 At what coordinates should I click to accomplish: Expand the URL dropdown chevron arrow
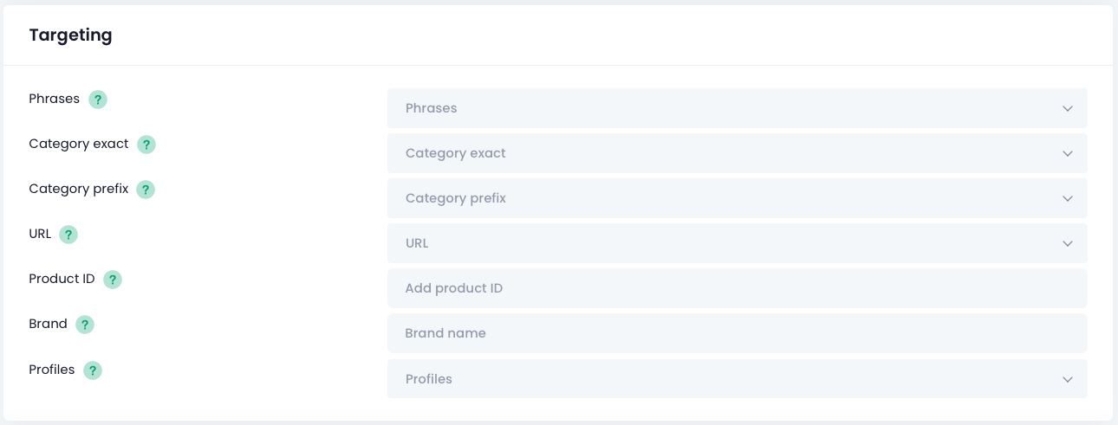1067,244
